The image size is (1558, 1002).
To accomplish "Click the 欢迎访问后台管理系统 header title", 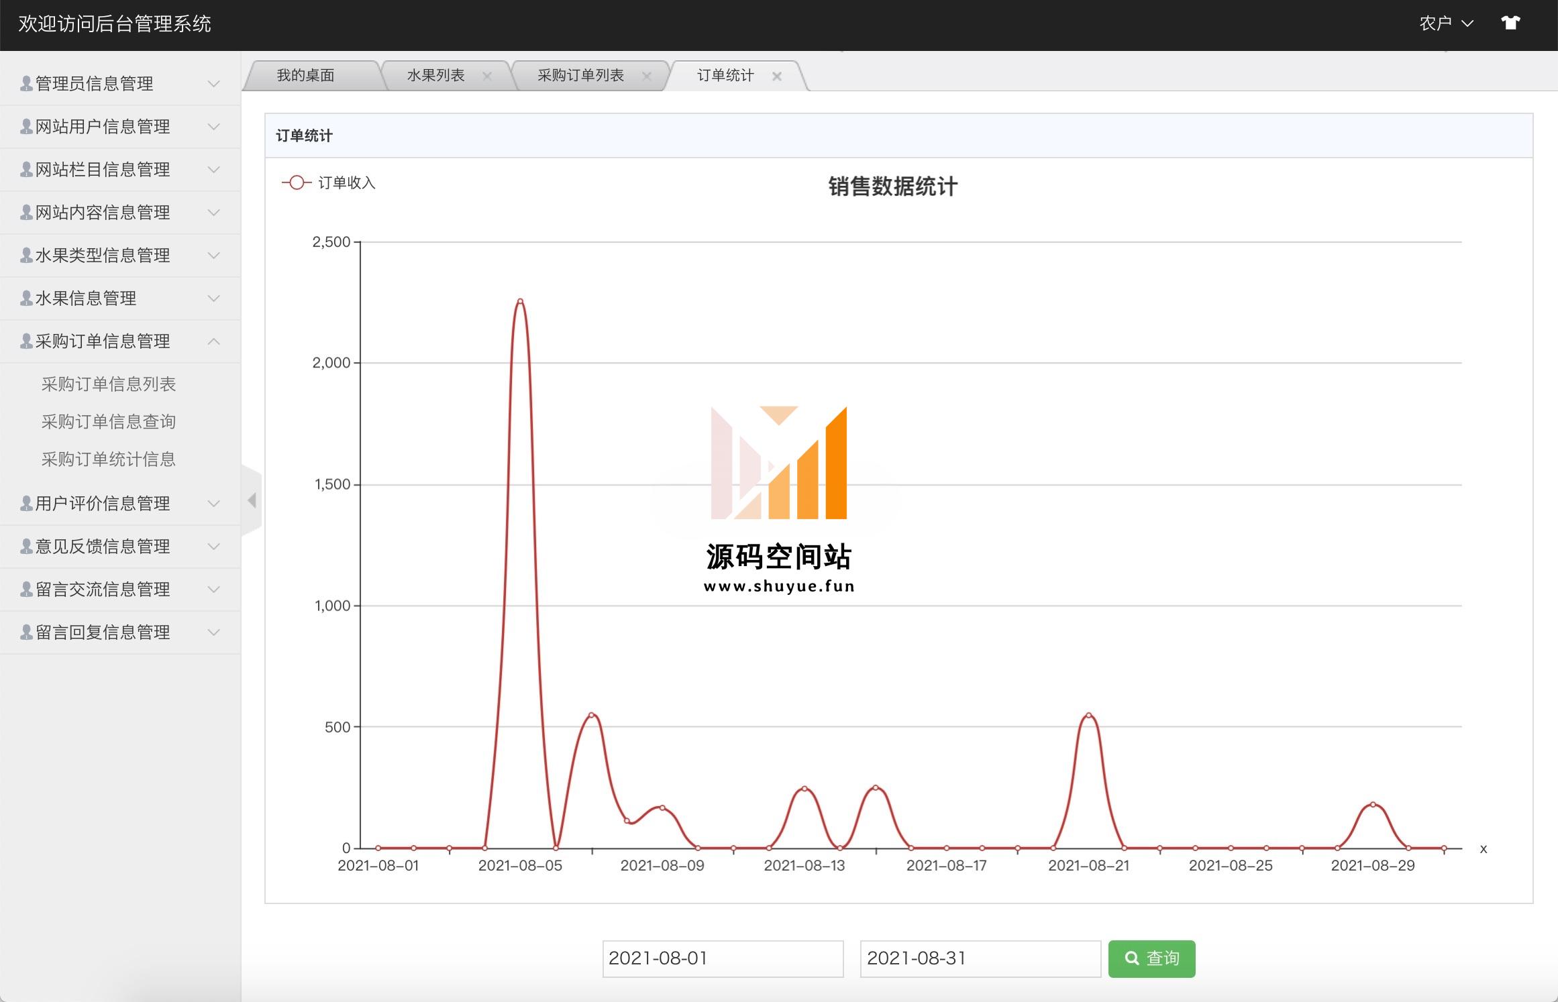I will click(115, 24).
